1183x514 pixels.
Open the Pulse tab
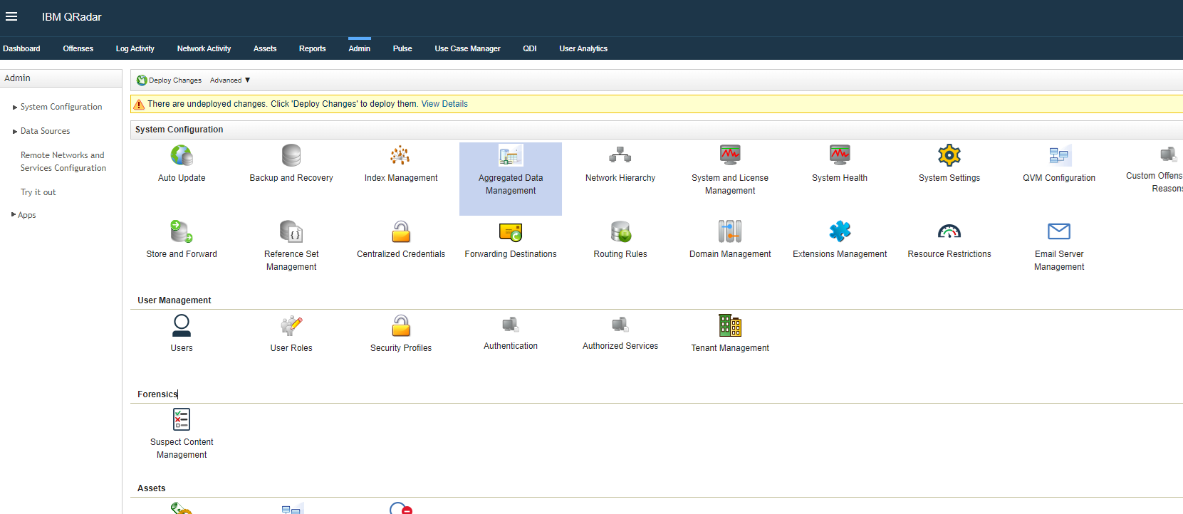click(x=402, y=48)
